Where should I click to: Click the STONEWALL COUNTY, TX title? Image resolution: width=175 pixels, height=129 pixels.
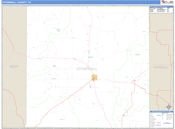[16, 2]
